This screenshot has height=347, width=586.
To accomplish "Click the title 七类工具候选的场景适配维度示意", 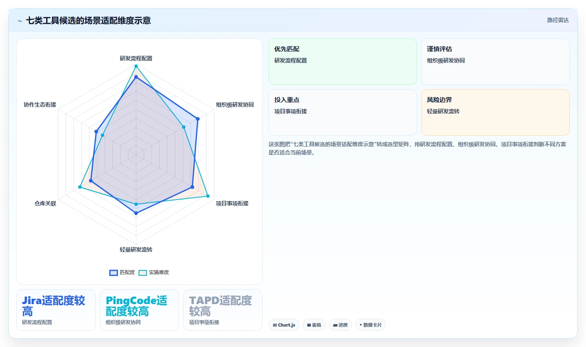I will (x=88, y=20).
